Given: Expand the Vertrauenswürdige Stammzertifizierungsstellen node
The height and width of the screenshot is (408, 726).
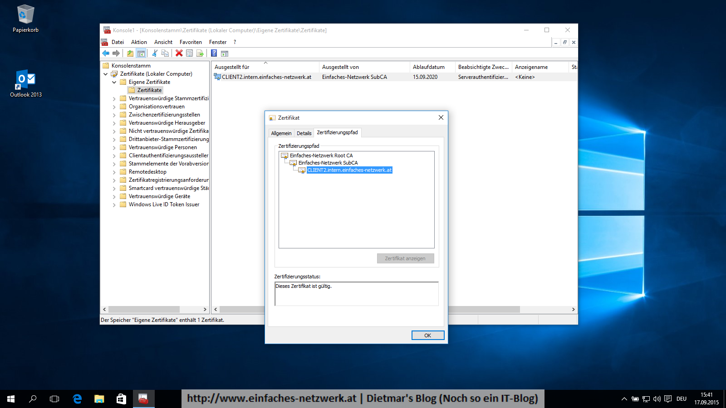Looking at the screenshot, I should [114, 98].
